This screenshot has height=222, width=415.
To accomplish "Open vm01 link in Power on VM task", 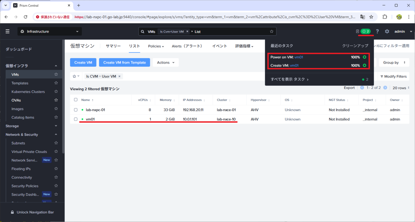I will [299, 57].
